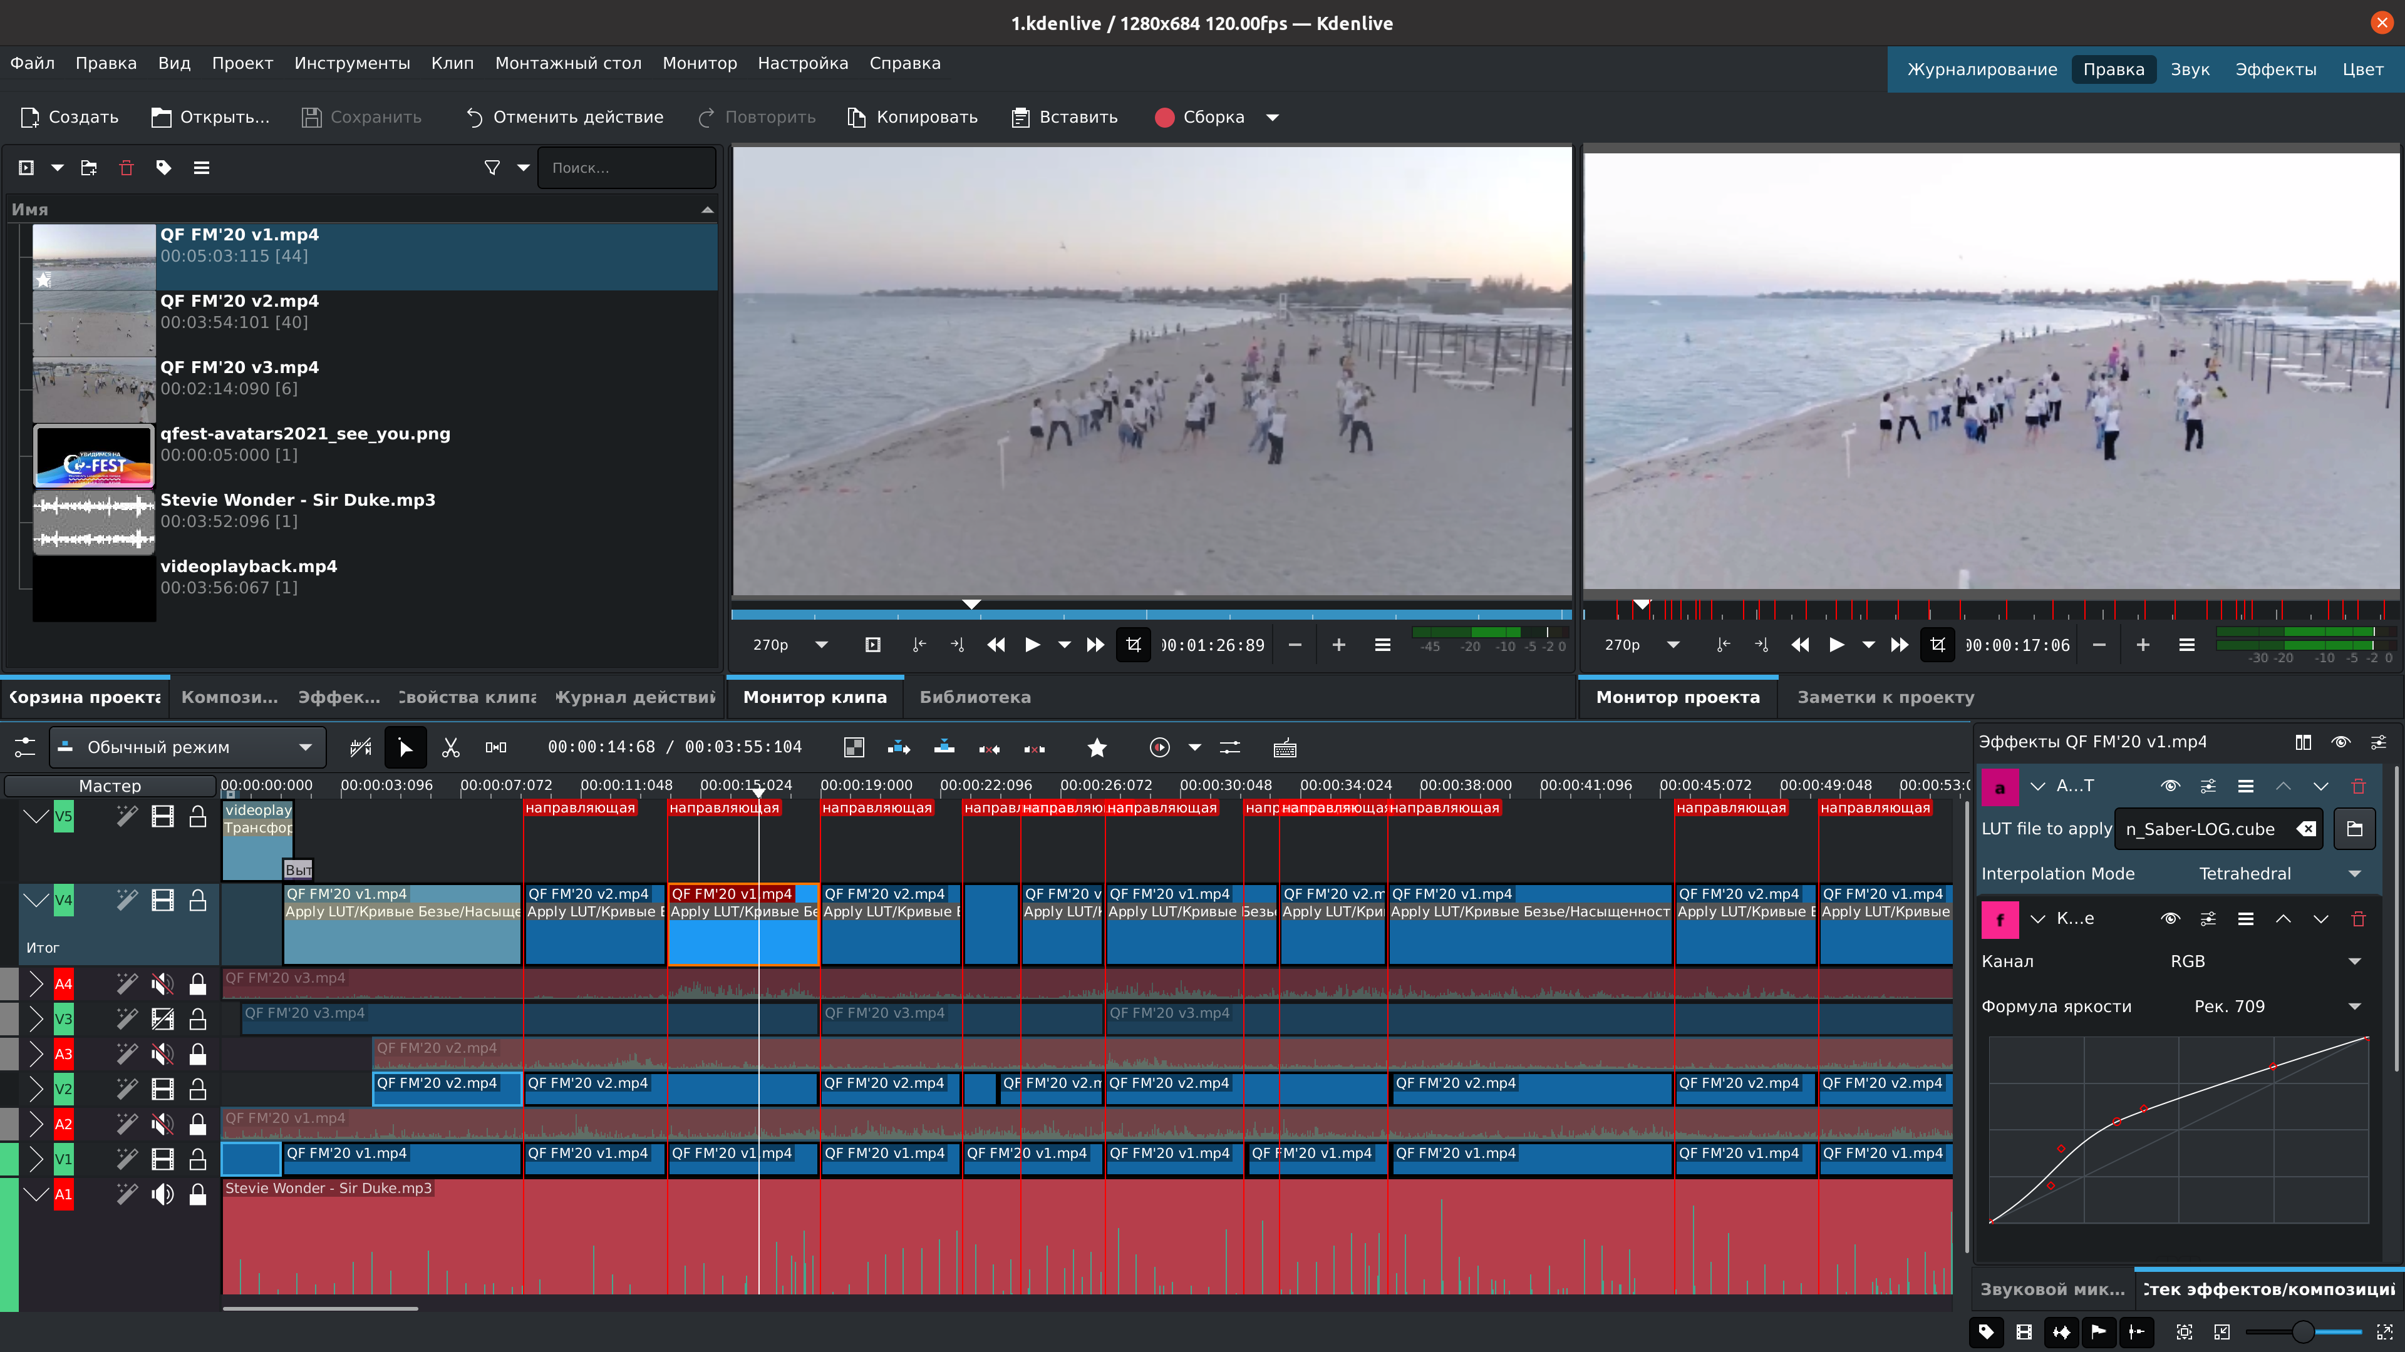This screenshot has height=1352, width=2405.
Task: Open the tag icon in project bin
Action: pos(163,168)
